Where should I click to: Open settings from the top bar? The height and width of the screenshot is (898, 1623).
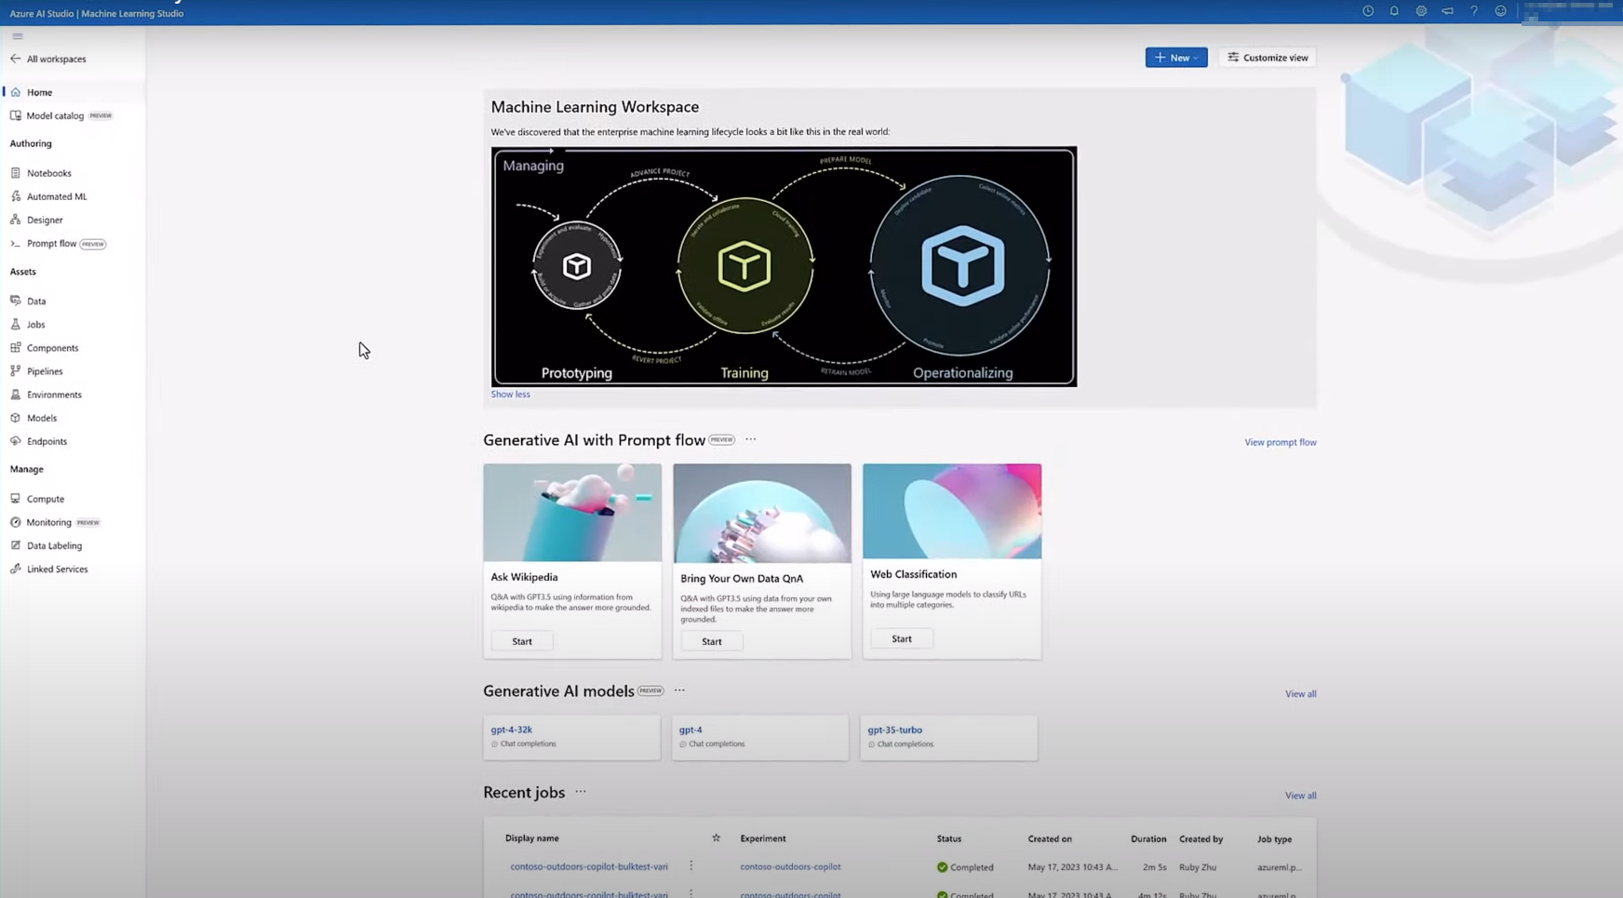tap(1421, 11)
